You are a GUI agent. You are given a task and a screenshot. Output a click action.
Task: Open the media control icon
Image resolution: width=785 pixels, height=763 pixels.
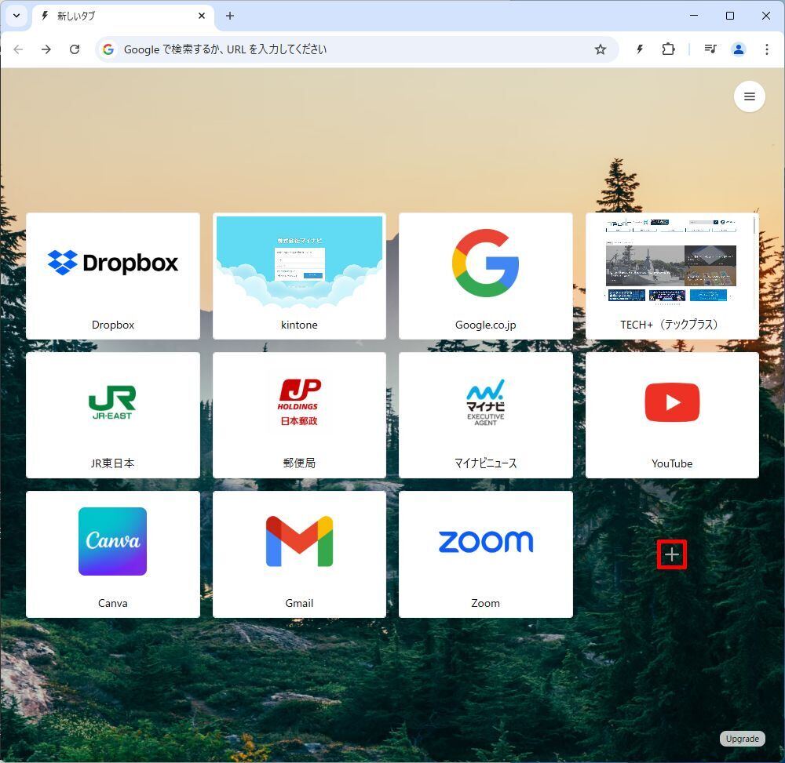[x=710, y=49]
